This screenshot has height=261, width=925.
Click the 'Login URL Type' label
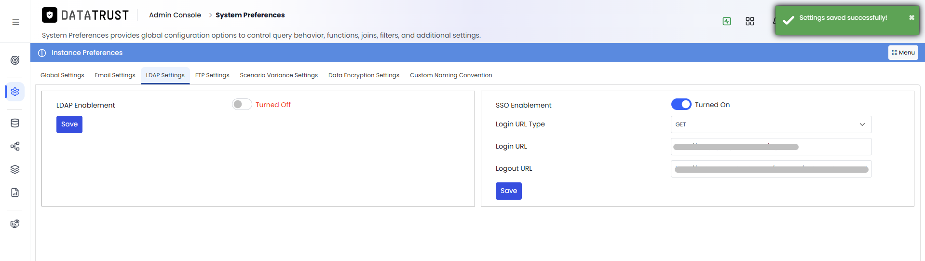click(x=520, y=124)
